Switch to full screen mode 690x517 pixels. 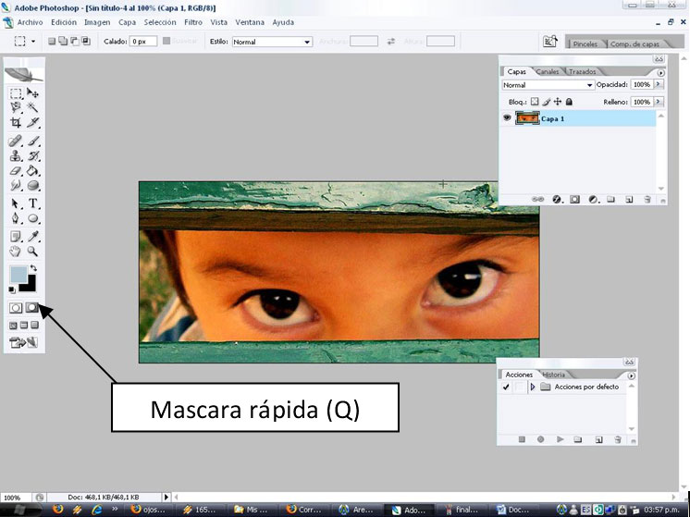(35, 326)
